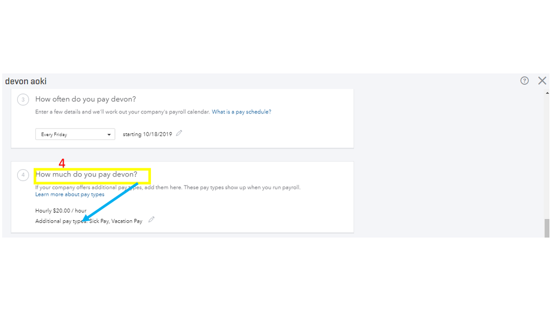Click the red number 4 annotation
552x311 pixels.
62,164
